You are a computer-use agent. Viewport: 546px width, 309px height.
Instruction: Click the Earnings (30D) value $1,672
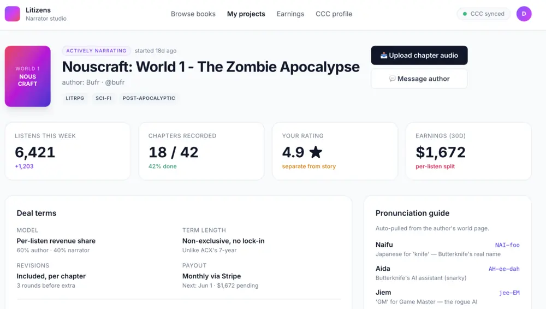coord(441,152)
